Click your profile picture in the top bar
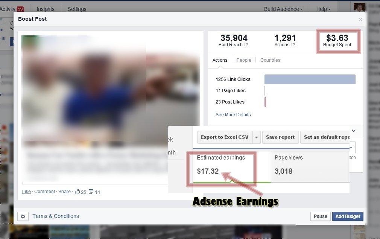Image resolution: width=380 pixels, height=239 pixels. pyautogui.click(x=359, y=6)
